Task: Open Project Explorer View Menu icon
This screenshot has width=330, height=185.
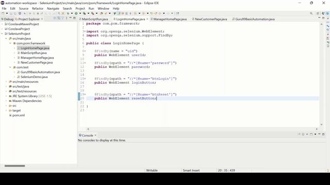Action: coord(67,18)
